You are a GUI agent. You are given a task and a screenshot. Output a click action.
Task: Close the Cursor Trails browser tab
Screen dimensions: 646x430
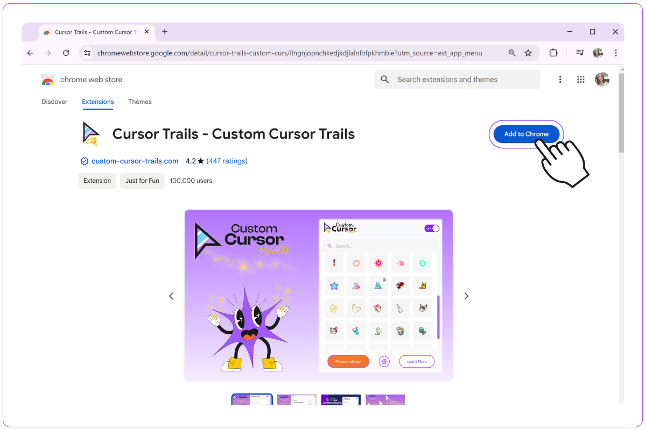pyautogui.click(x=147, y=32)
